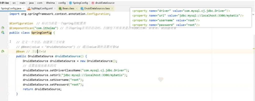Click the Spring bean gutter icon beside SpringConfig class
Viewport: 255px width, 101px height.
pyautogui.click(x=3, y=33)
